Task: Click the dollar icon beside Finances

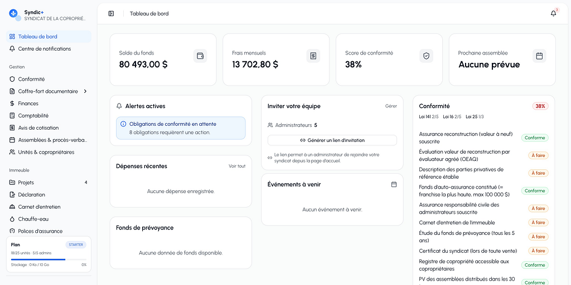Action: 12,103
